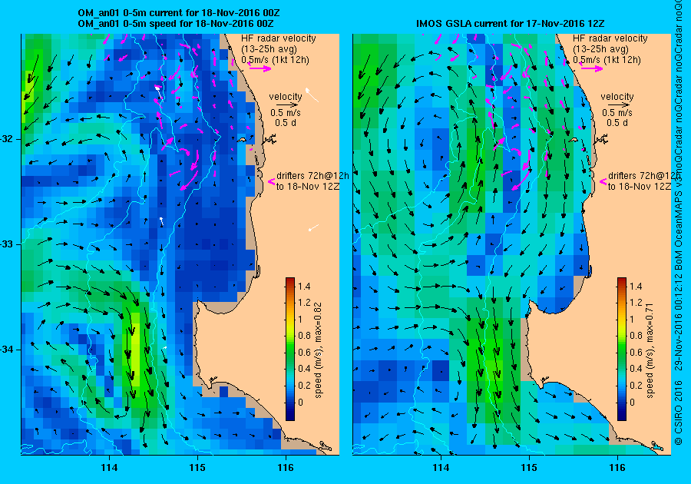Click longitude label '115' under IMOS GSLA map
Viewport: 691px width, 484px height.
tap(529, 468)
